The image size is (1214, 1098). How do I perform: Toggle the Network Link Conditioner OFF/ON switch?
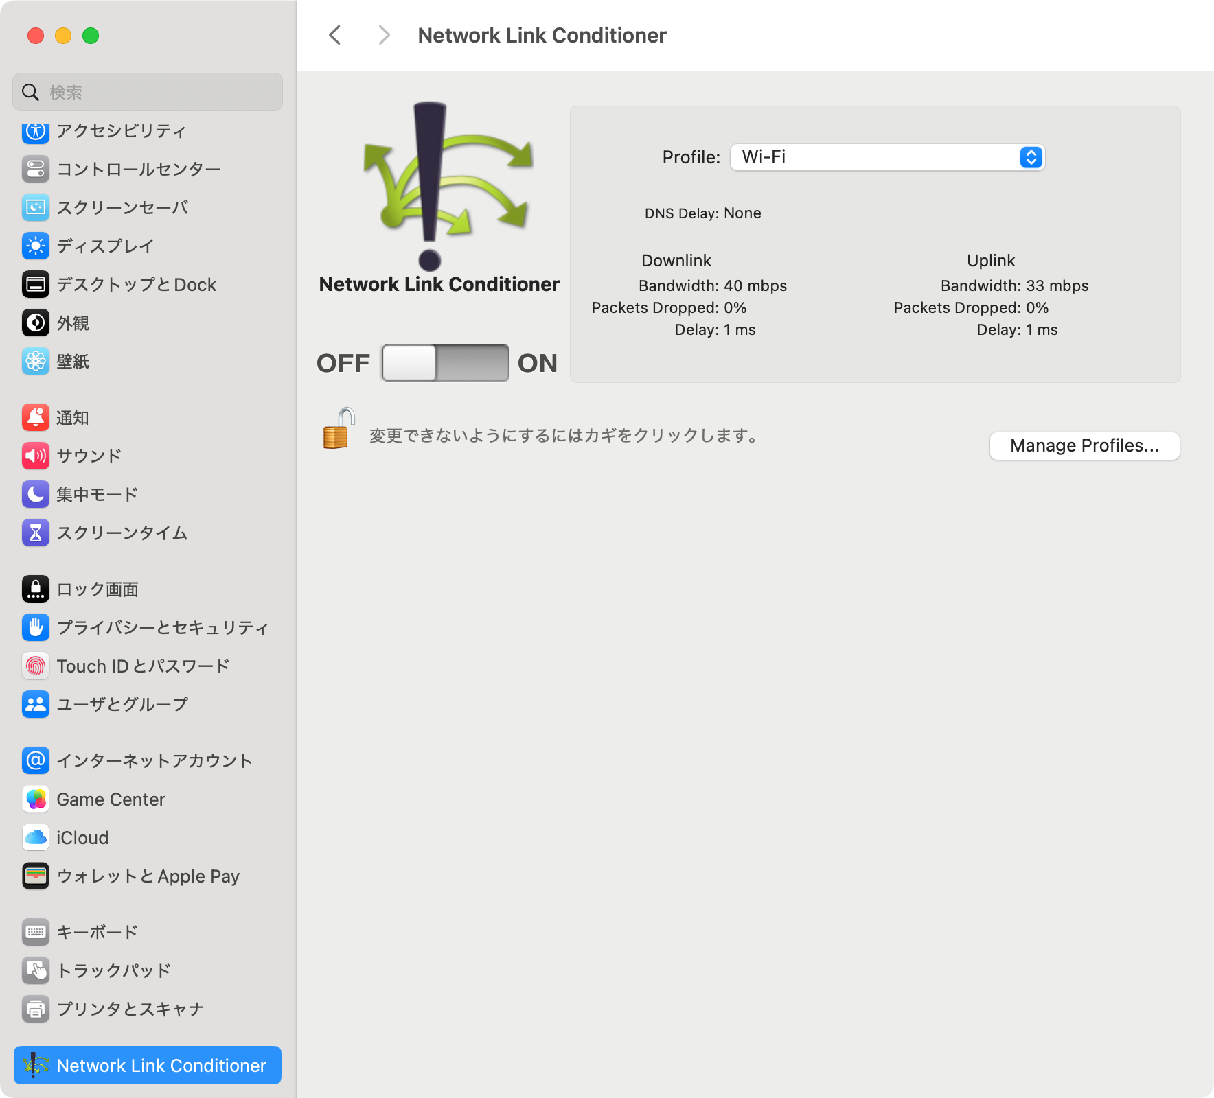(445, 363)
